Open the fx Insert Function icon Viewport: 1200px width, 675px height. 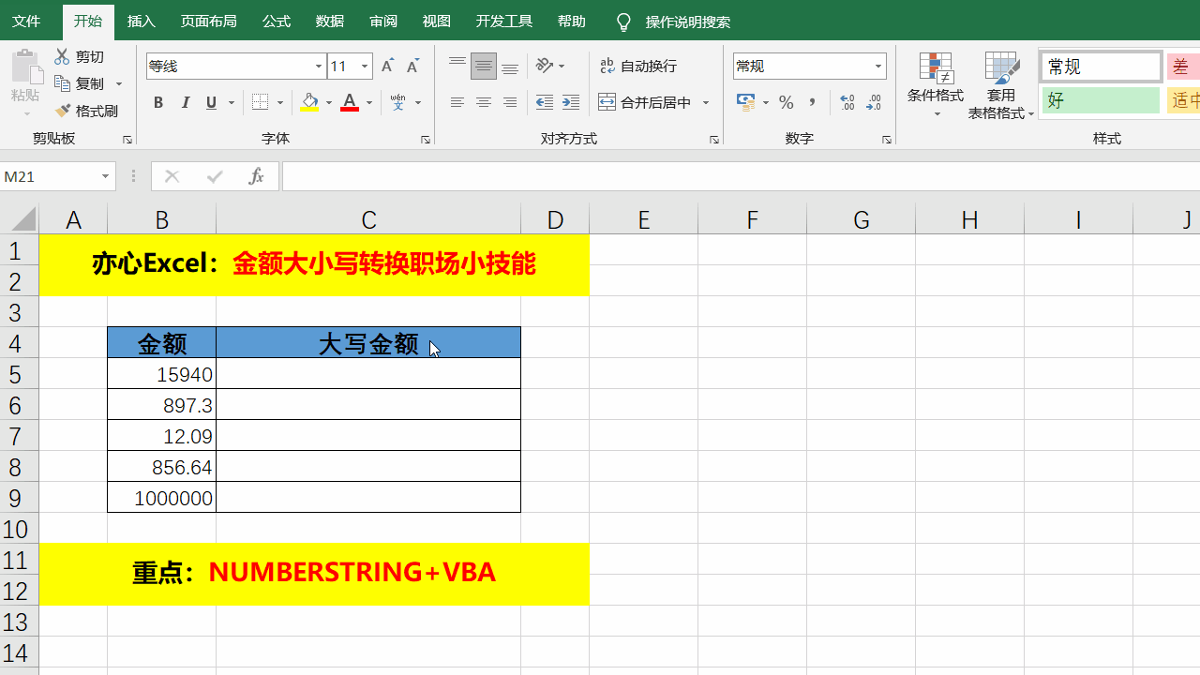coord(256,176)
